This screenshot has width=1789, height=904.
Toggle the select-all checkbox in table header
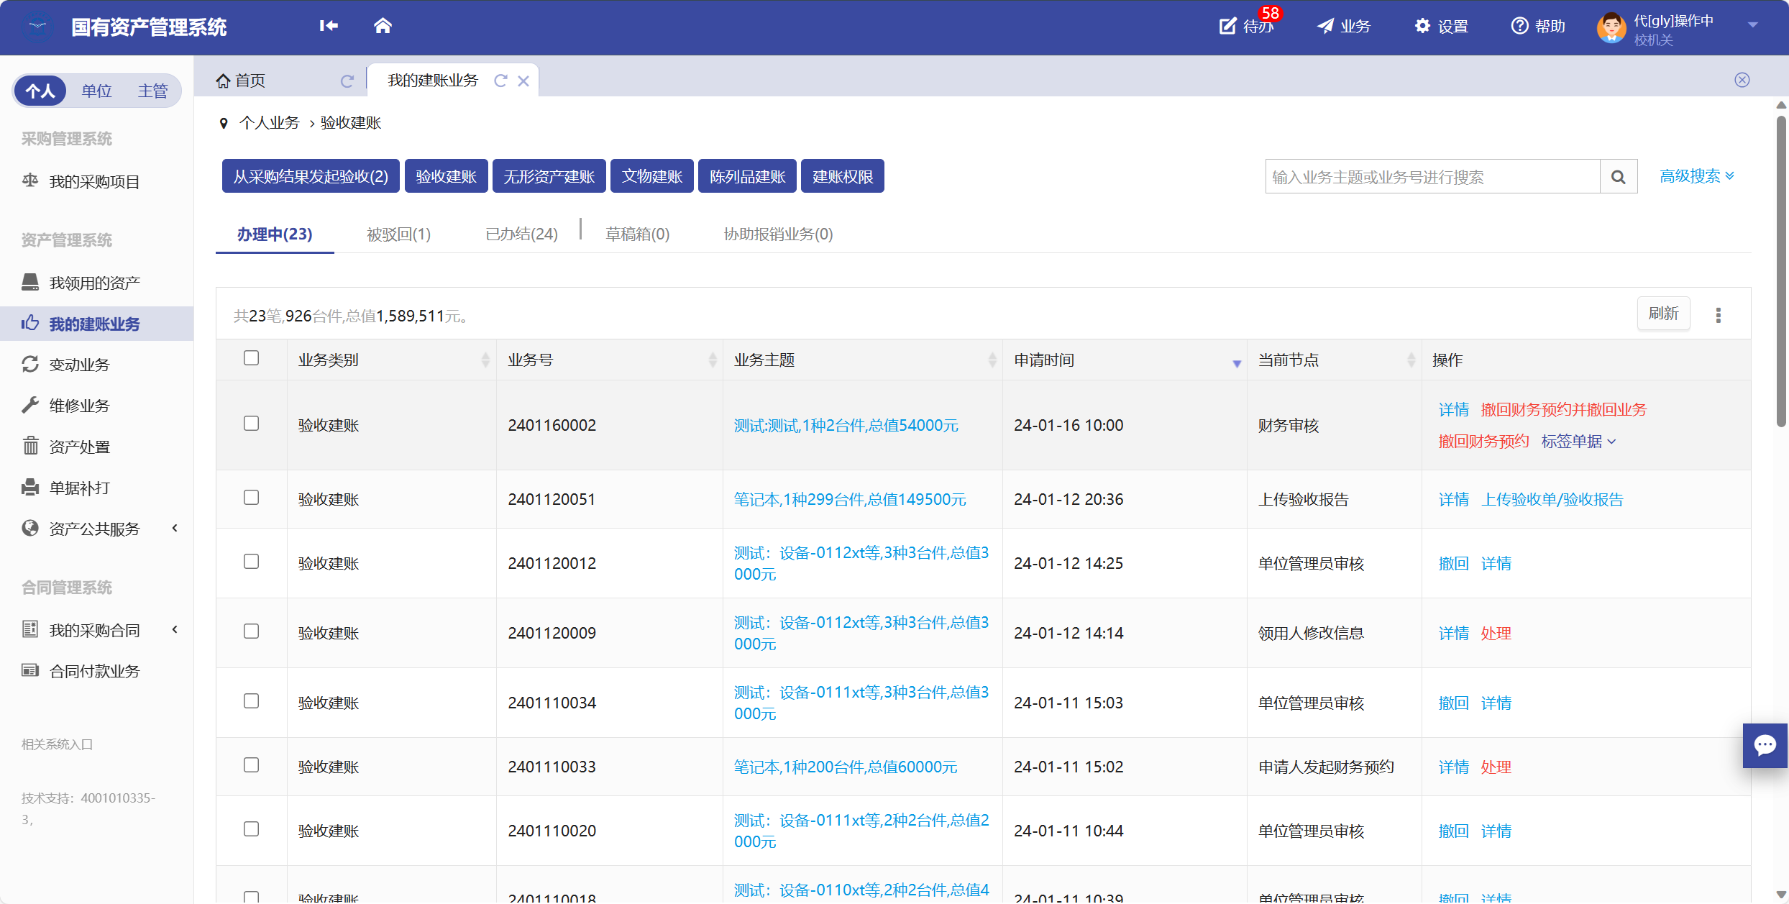point(251,358)
